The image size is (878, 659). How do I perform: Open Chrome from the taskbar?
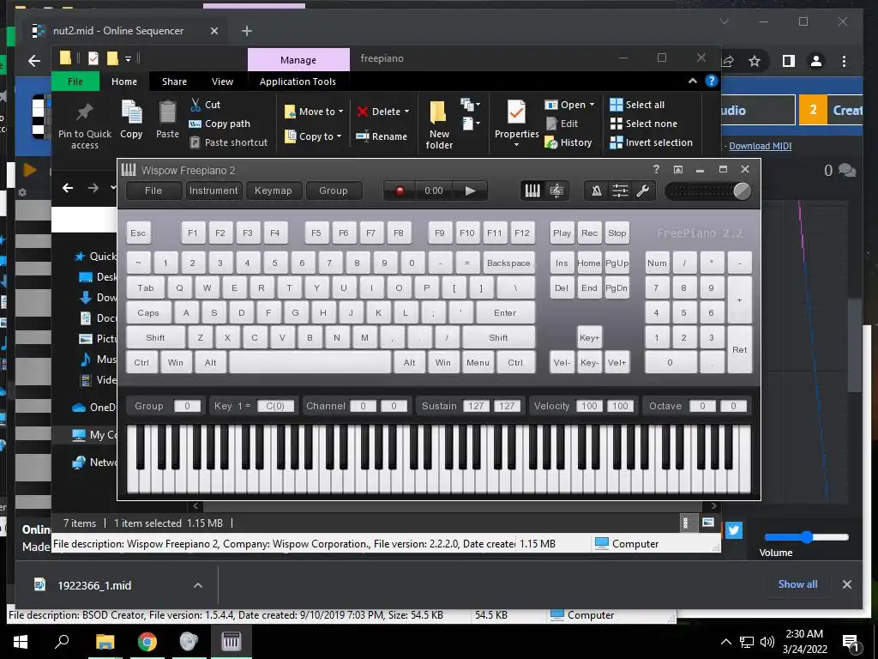[147, 641]
